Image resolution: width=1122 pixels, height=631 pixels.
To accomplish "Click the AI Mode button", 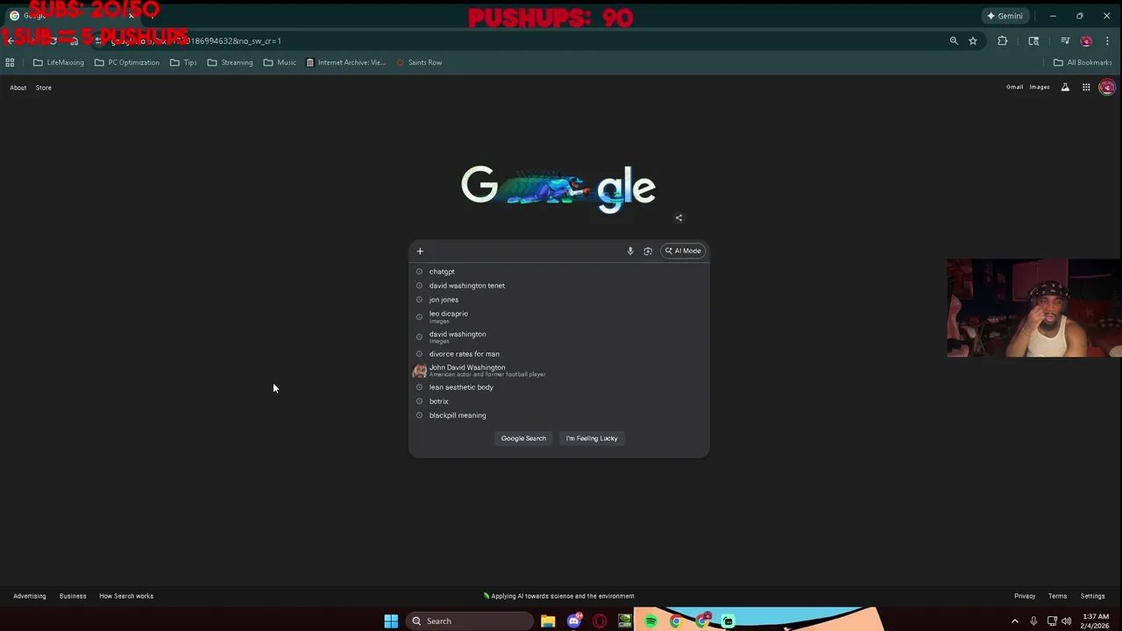I will [x=683, y=252].
